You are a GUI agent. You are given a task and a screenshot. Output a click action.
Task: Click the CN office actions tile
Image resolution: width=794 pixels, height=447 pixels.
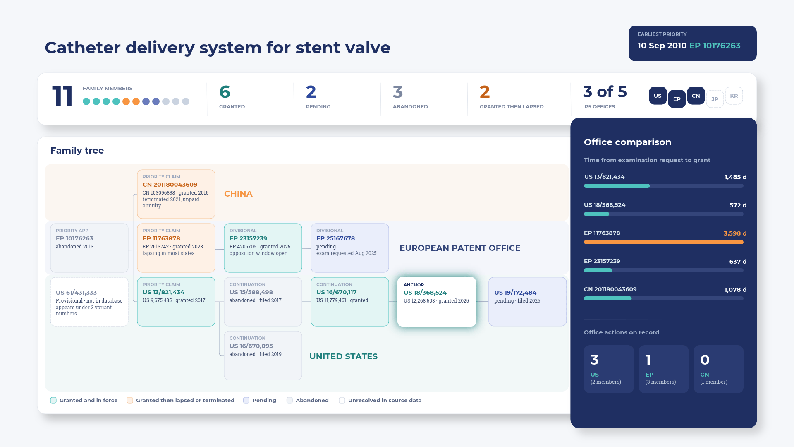tap(718, 369)
